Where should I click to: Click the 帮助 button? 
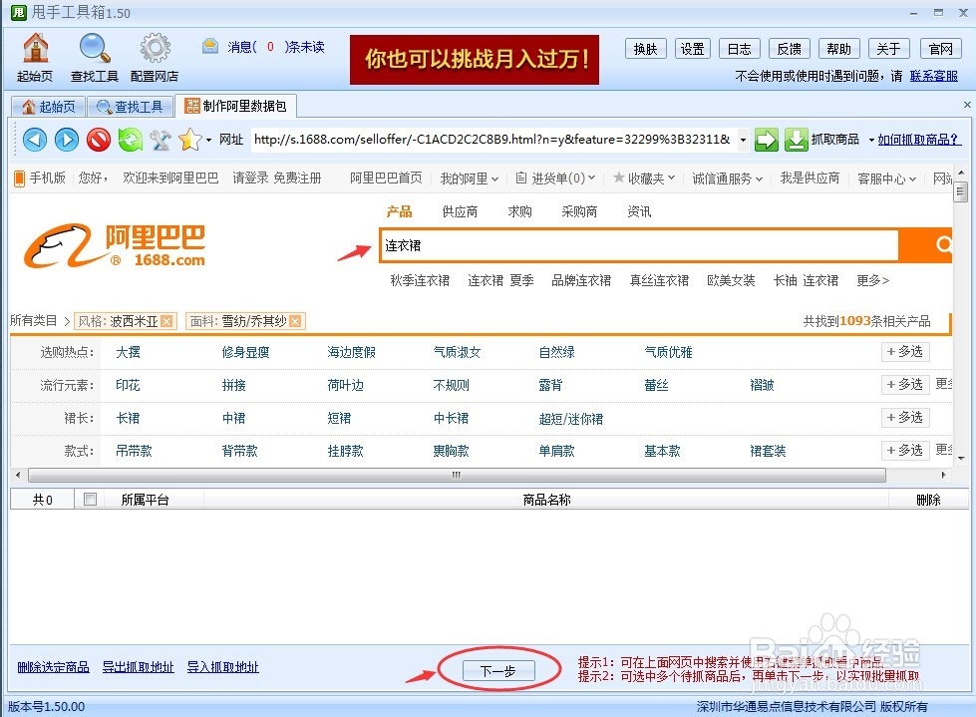point(838,49)
